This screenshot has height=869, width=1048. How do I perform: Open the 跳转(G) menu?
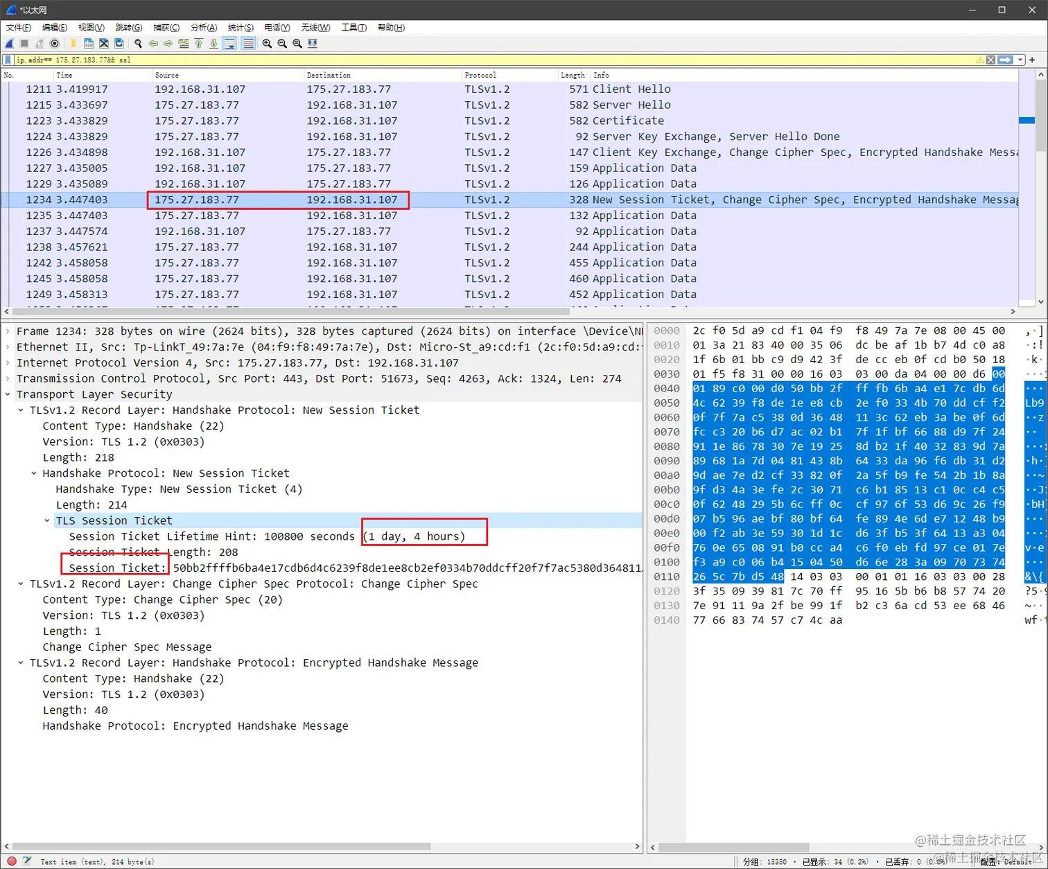pos(129,28)
